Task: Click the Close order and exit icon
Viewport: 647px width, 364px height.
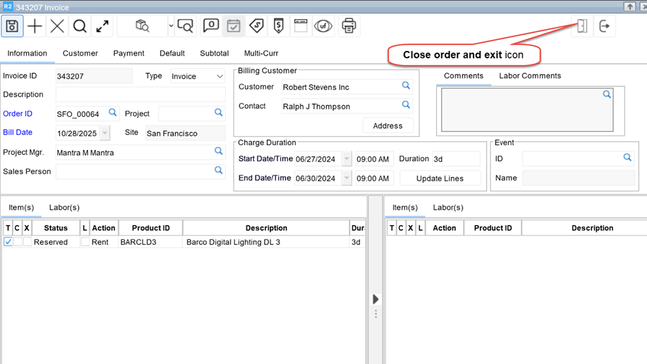Action: point(582,26)
